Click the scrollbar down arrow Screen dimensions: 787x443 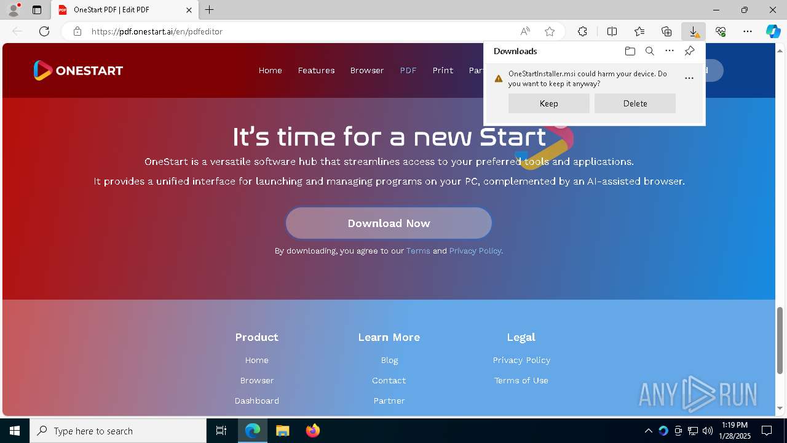coord(780,409)
